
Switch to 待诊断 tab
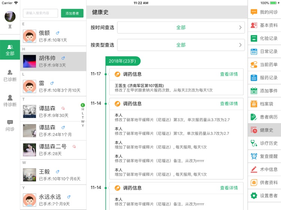[10, 101]
